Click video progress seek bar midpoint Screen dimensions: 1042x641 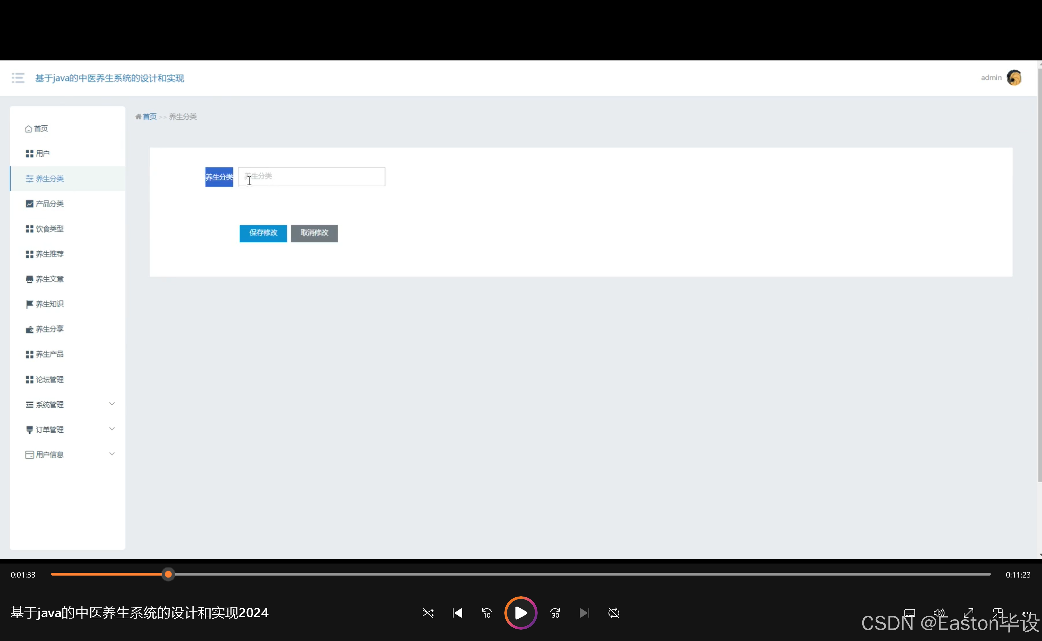521,575
